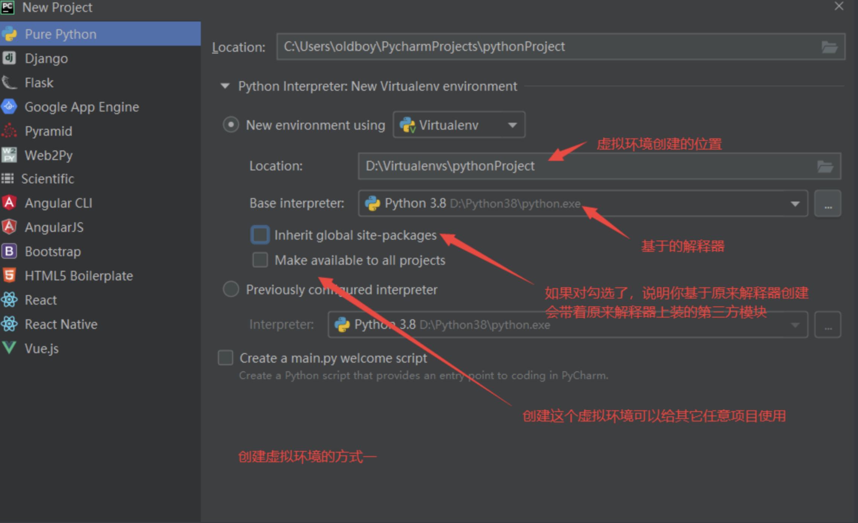858x523 pixels.
Task: Select the HTML5 Boilerplate icon
Action: coord(9,275)
